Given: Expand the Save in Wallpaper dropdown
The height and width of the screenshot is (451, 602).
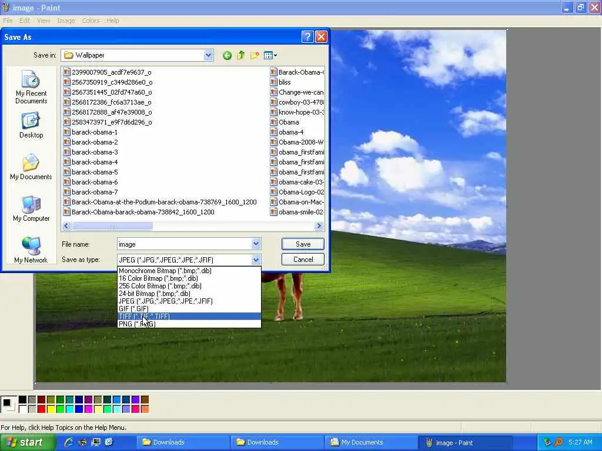Looking at the screenshot, I should tap(208, 55).
